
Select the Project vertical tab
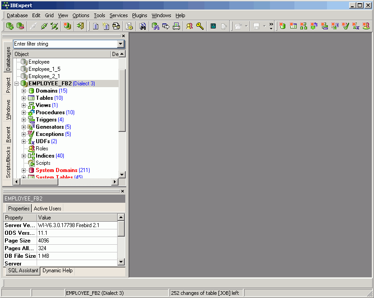point(8,85)
